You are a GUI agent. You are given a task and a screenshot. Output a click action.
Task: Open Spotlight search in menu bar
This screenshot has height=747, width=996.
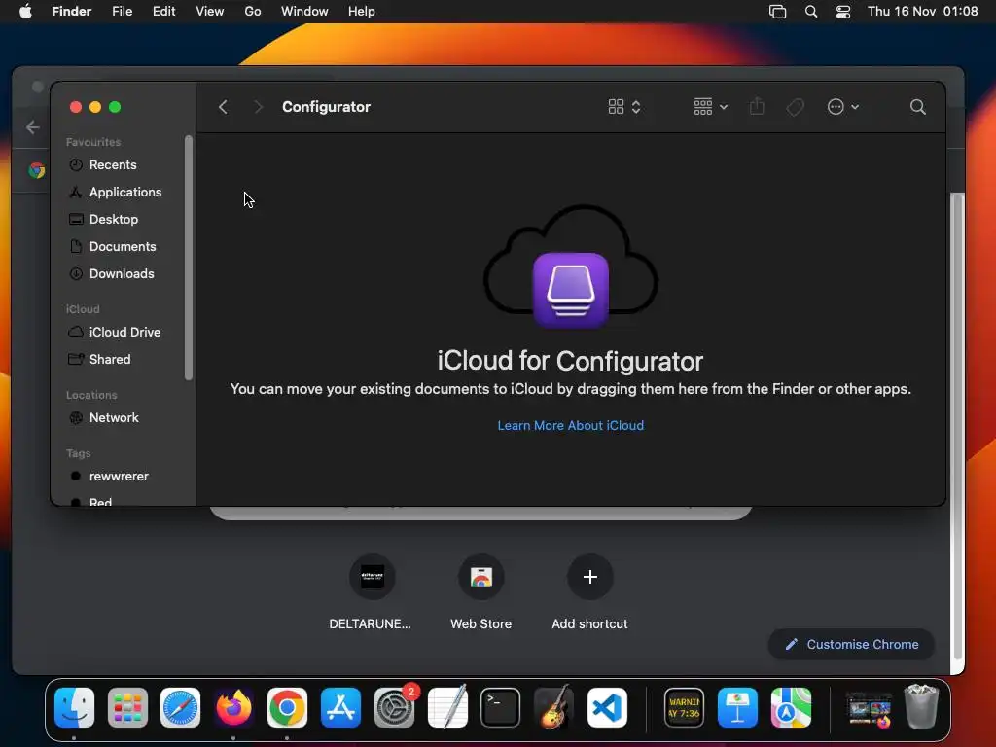[811, 12]
